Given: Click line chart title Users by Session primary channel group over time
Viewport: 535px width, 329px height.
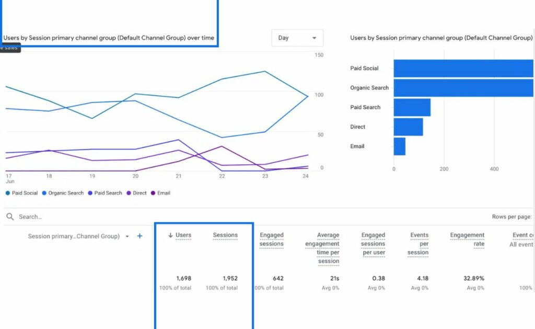Looking at the screenshot, I should [x=109, y=38].
